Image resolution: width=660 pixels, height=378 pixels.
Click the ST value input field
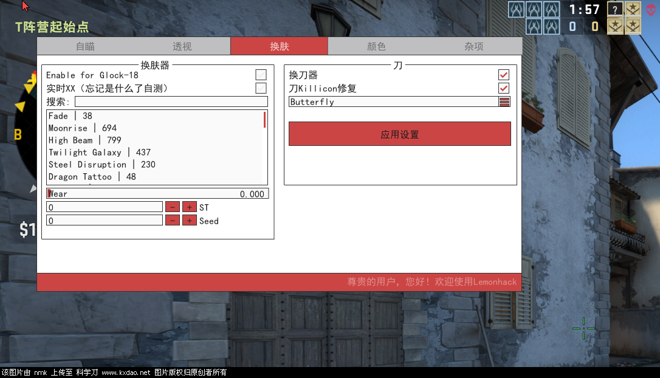click(x=105, y=207)
